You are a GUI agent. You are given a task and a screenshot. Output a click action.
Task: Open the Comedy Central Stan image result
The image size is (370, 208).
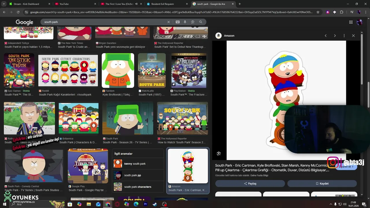[x=34, y=166]
